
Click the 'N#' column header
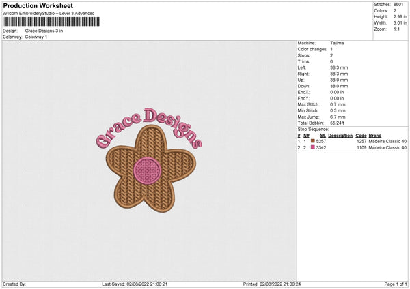click(x=306, y=136)
